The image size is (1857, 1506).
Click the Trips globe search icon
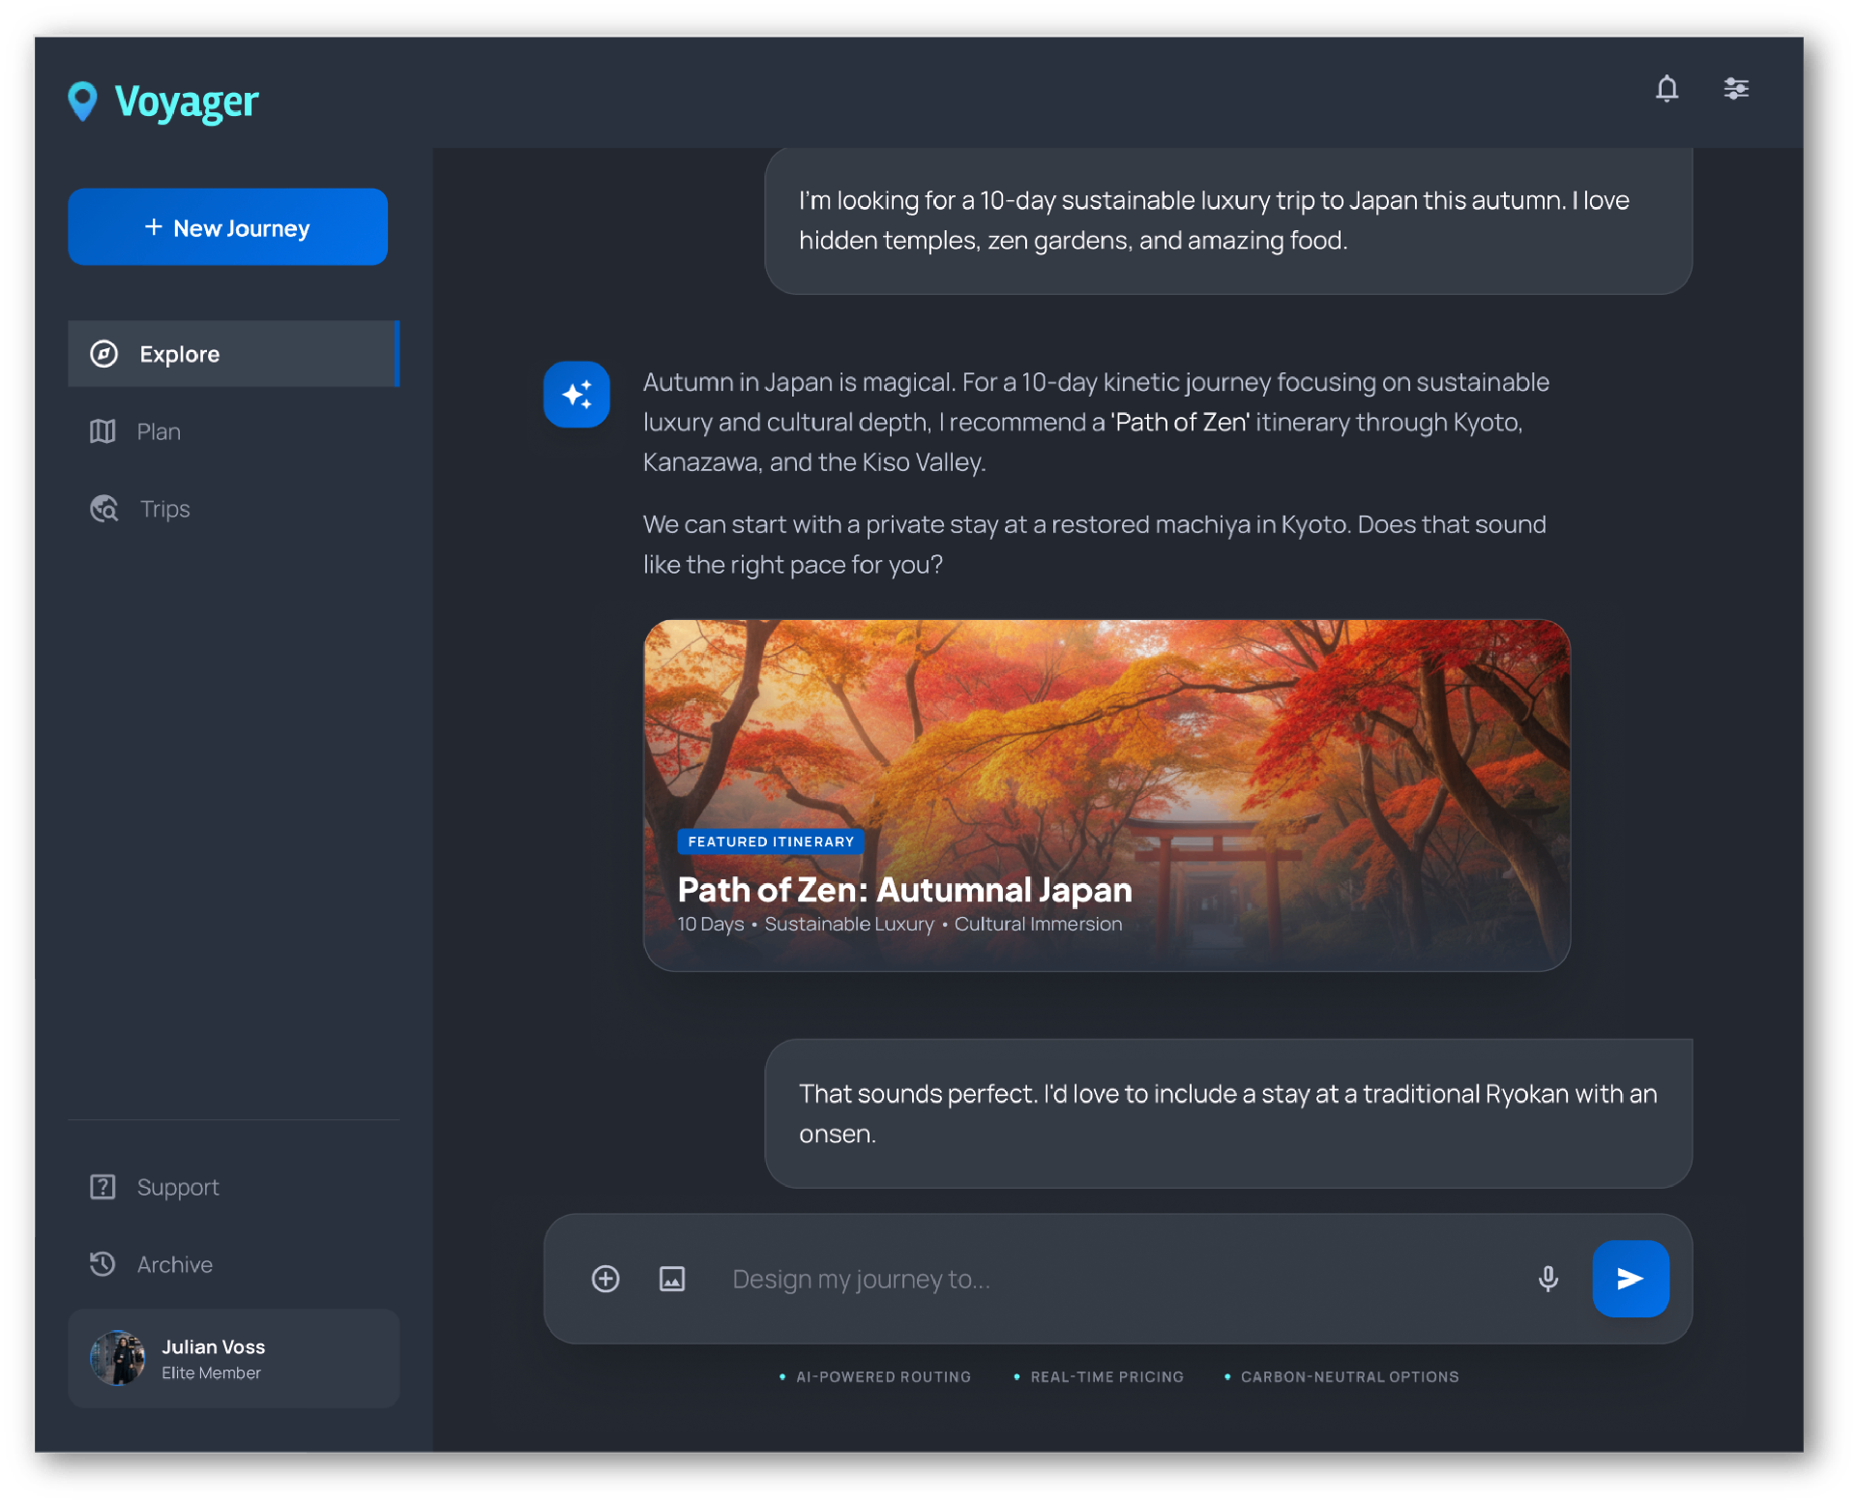coord(104,509)
